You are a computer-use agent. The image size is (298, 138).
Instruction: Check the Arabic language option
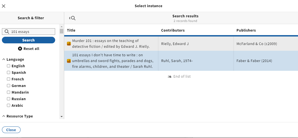(x=9, y=105)
